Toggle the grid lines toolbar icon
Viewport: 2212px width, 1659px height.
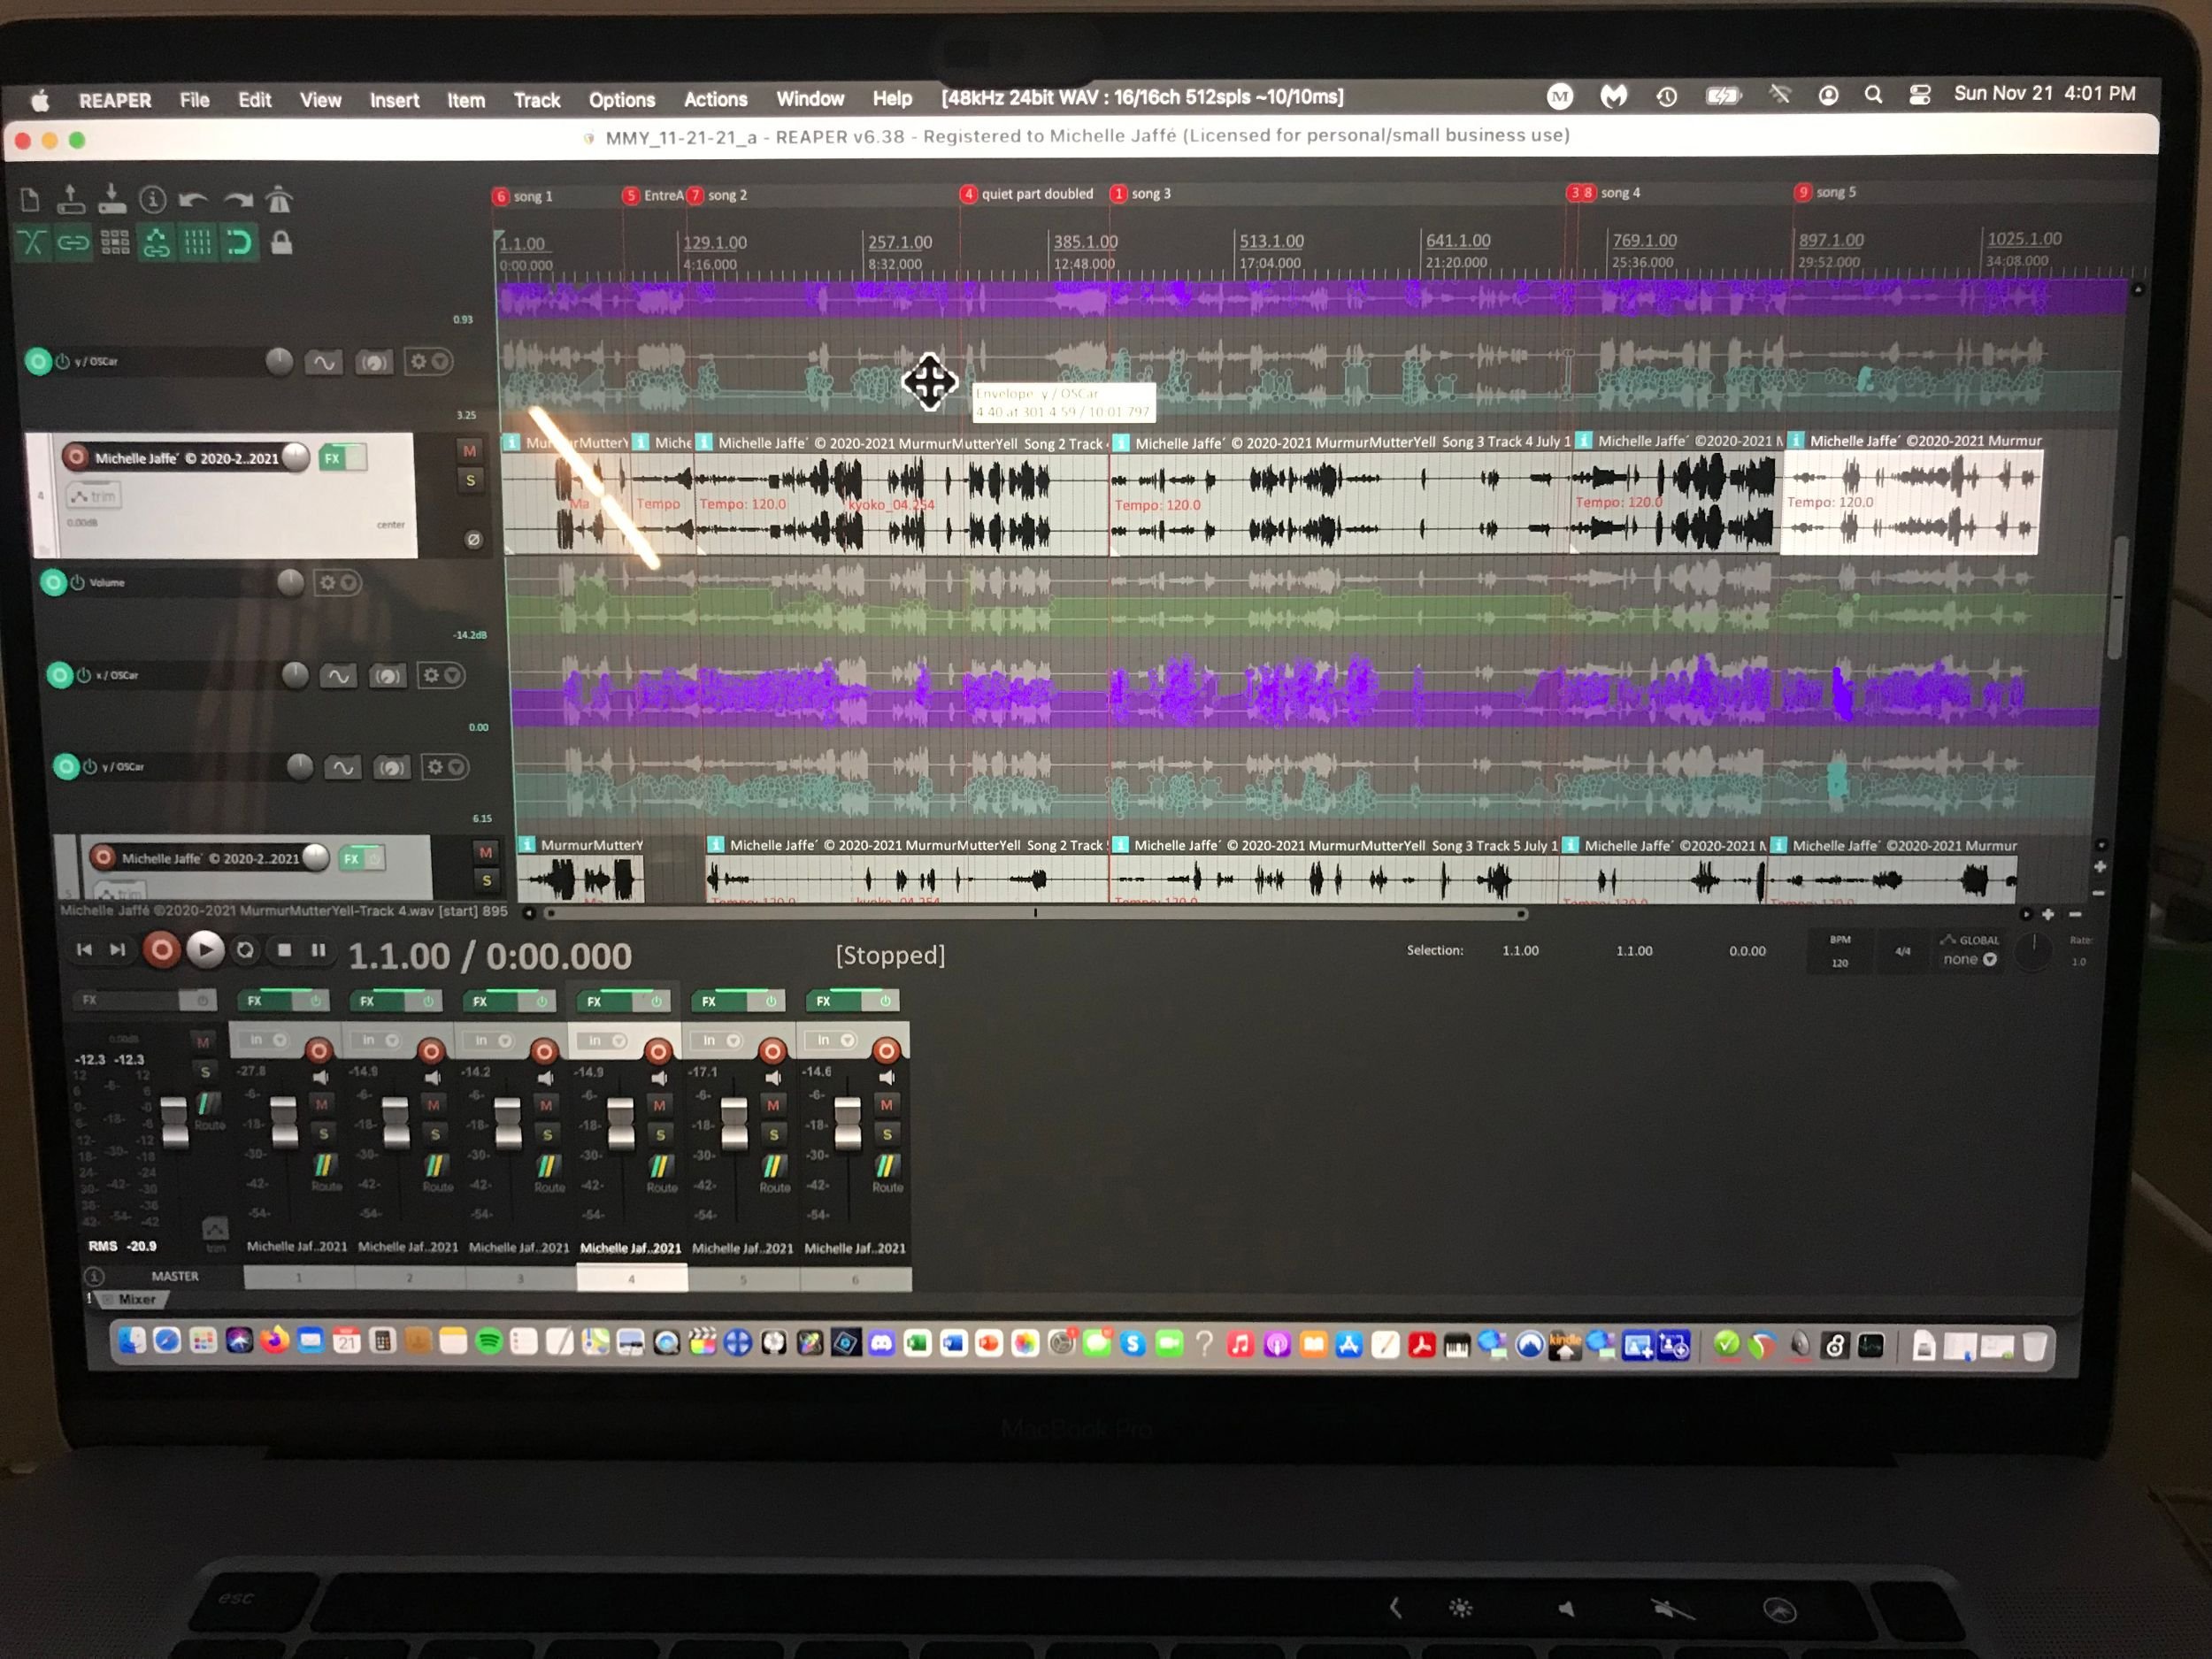point(197,243)
